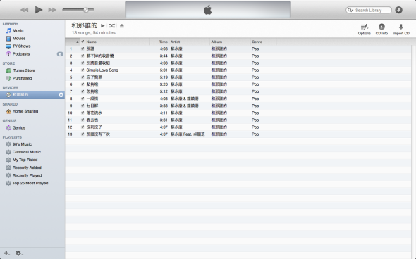Click the volume slider knob
416x259 pixels.
86,10
